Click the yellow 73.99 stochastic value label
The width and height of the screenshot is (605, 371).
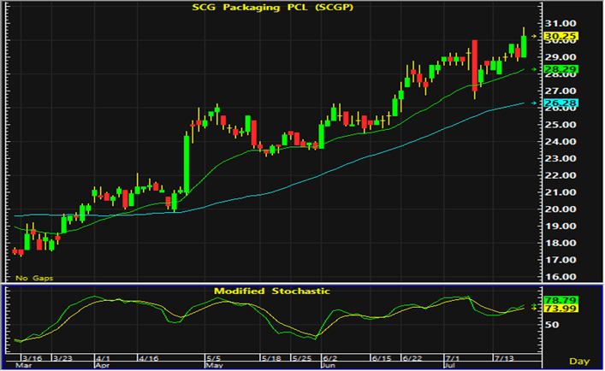(561, 309)
